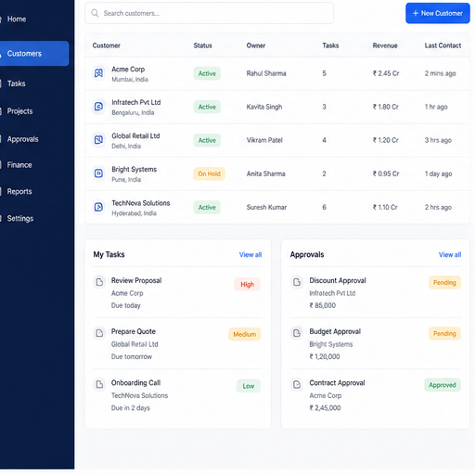This screenshot has width=475, height=475.
Task: Open the Infratech Pvt Ltd customer name
Action: [x=136, y=102]
